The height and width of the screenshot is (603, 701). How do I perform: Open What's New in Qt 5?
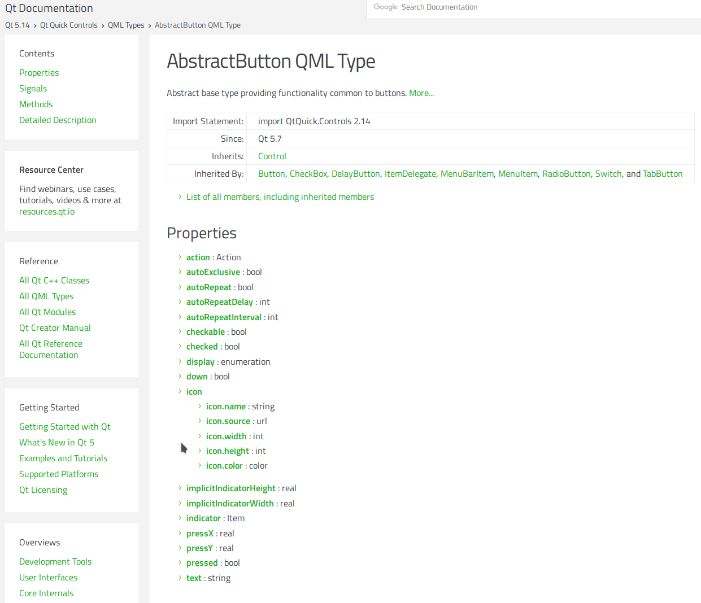(x=56, y=443)
